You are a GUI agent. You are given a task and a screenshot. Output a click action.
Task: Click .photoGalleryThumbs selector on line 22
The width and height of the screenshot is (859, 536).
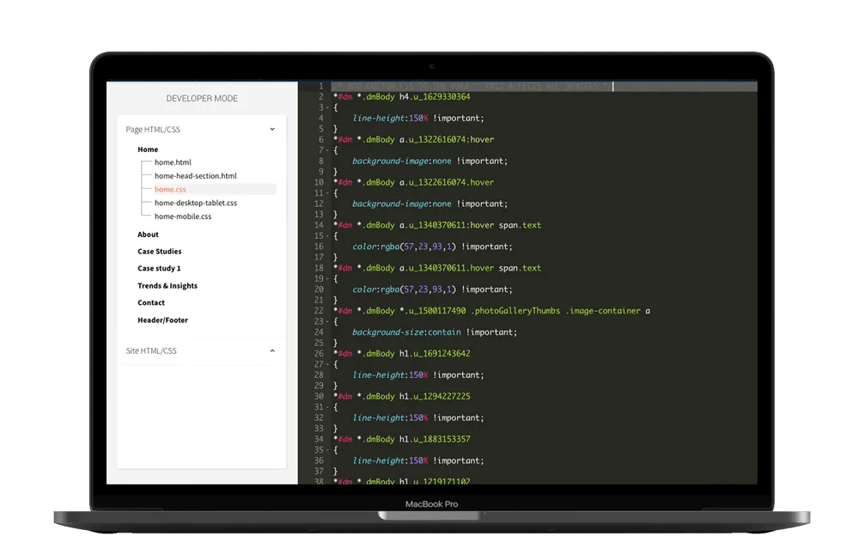pyautogui.click(x=515, y=311)
